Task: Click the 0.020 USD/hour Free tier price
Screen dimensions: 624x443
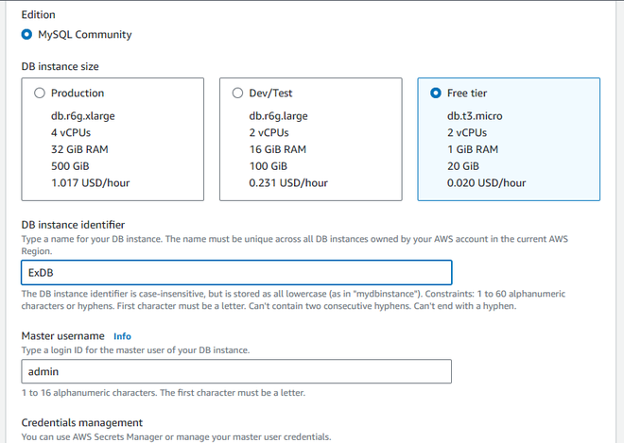Action: click(486, 183)
